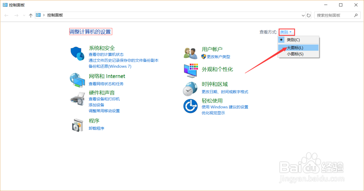Screen dimensions: 364x191
Task: Click 控制面板 breadcrumb in address bar
Action: pos(55,15)
